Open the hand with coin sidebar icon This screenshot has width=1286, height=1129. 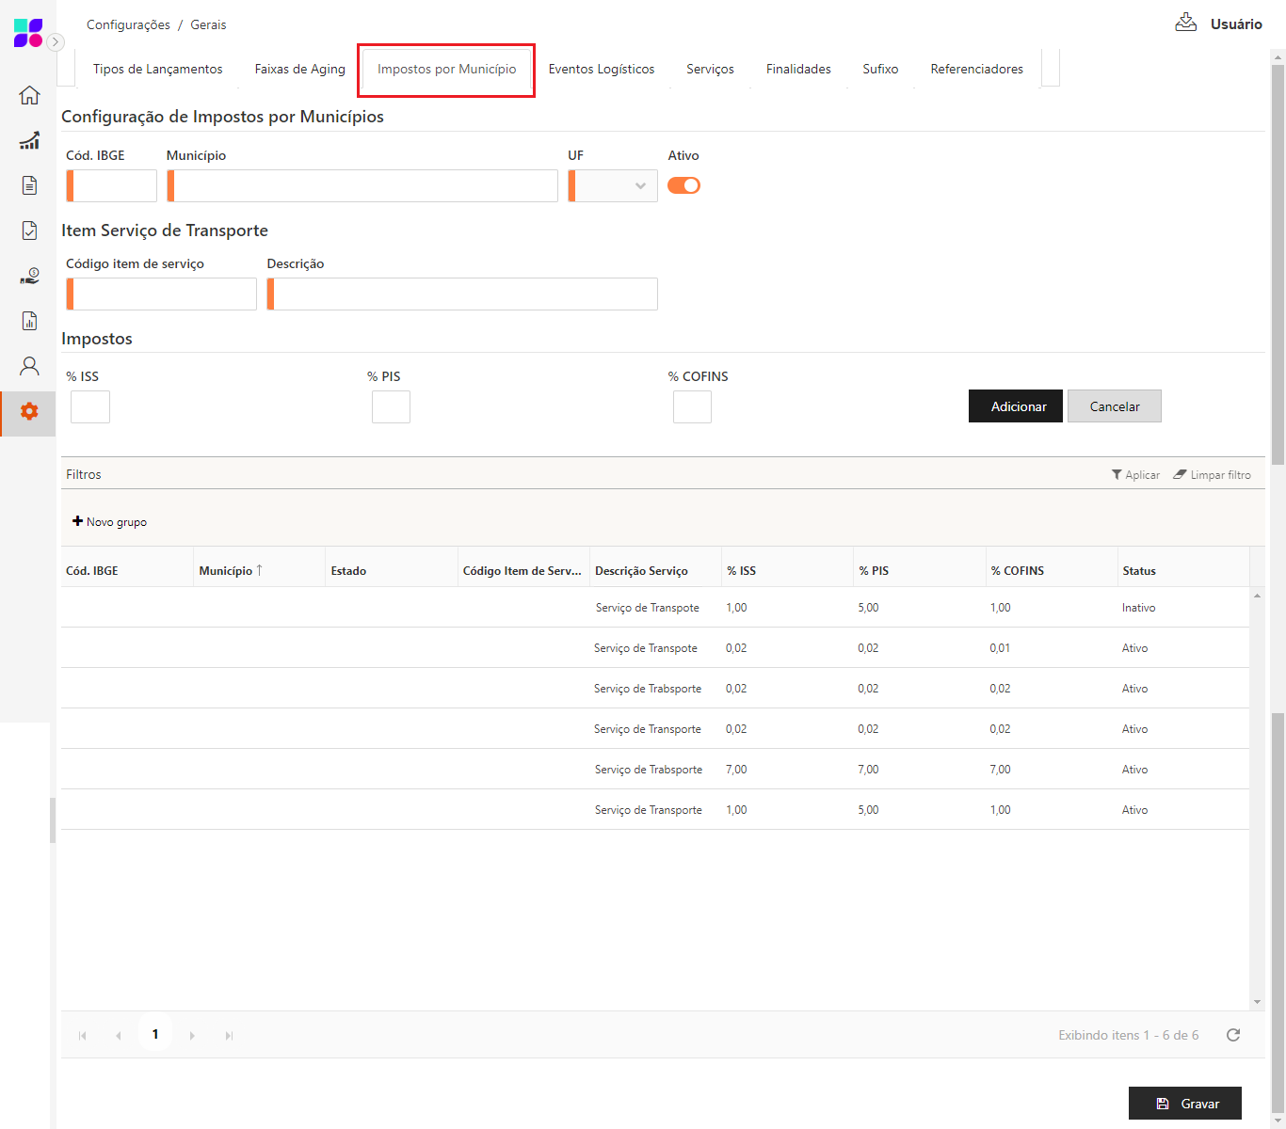29,276
